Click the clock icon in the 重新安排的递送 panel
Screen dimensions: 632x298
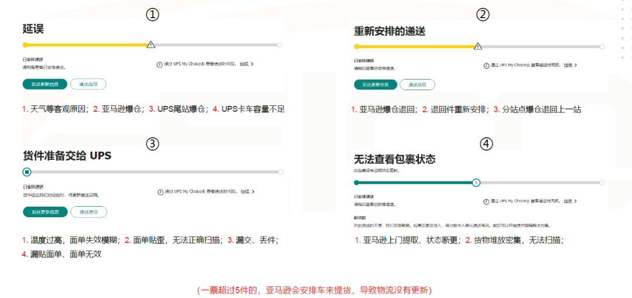486,66
